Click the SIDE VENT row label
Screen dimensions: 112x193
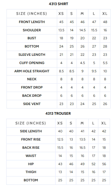pos(32,104)
